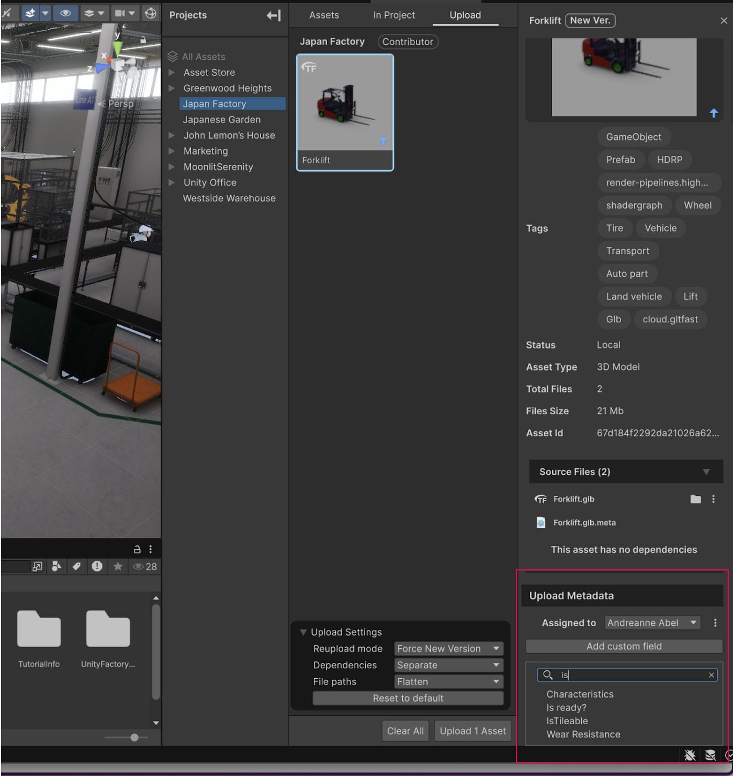Select All Assets in Projects list
This screenshot has height=776, width=733.
[203, 57]
